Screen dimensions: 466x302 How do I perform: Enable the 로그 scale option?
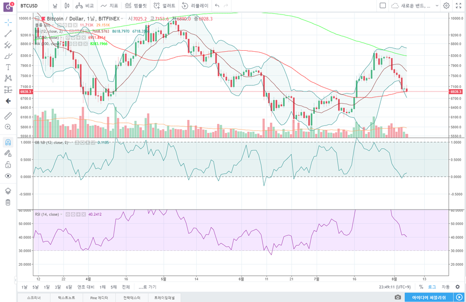click(x=432, y=287)
